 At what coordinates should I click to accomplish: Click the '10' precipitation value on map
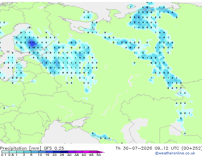(x=34, y=48)
